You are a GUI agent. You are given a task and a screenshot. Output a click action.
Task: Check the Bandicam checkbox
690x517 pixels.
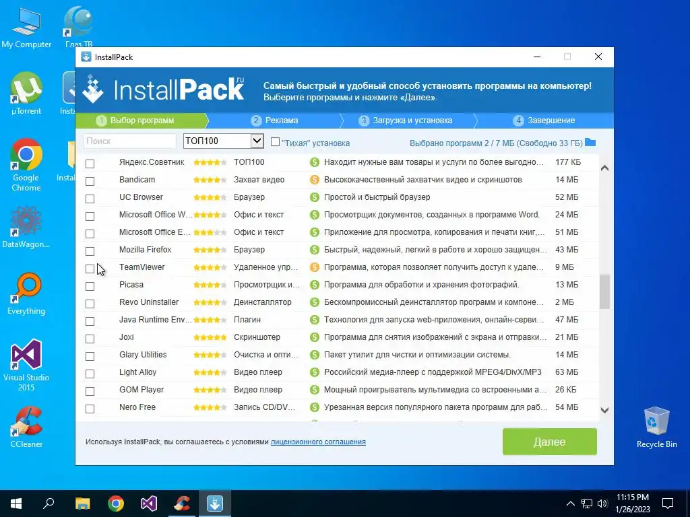point(90,181)
